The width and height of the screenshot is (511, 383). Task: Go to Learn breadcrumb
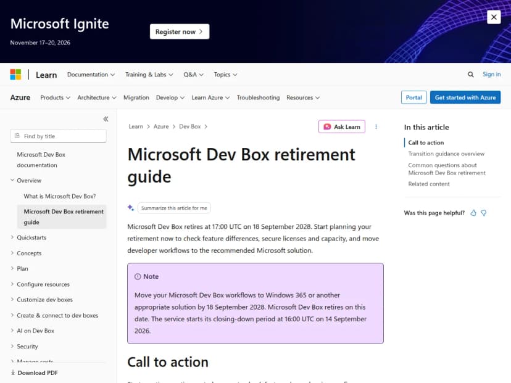136,126
